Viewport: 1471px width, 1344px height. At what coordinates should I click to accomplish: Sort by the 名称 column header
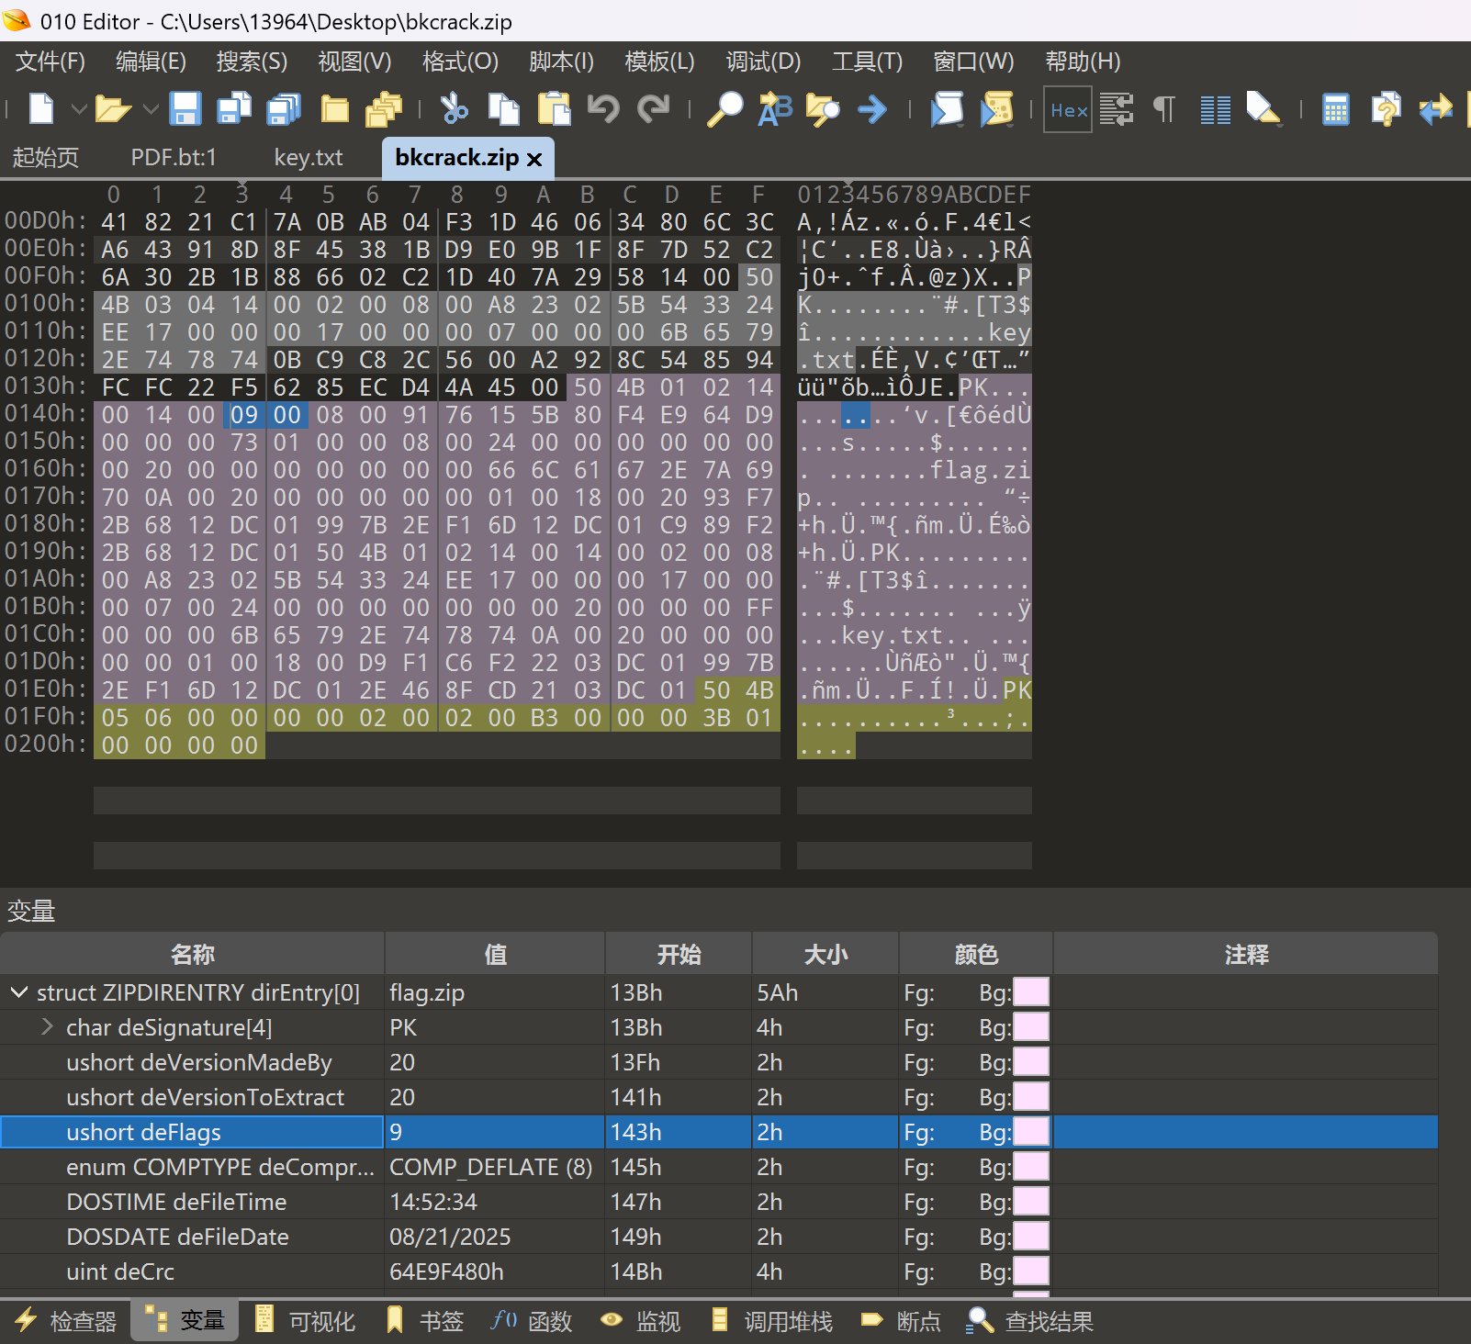[x=192, y=955]
